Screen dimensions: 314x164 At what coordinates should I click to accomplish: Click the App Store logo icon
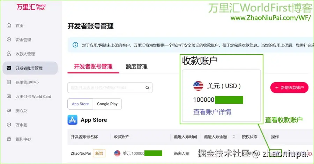[73, 120]
